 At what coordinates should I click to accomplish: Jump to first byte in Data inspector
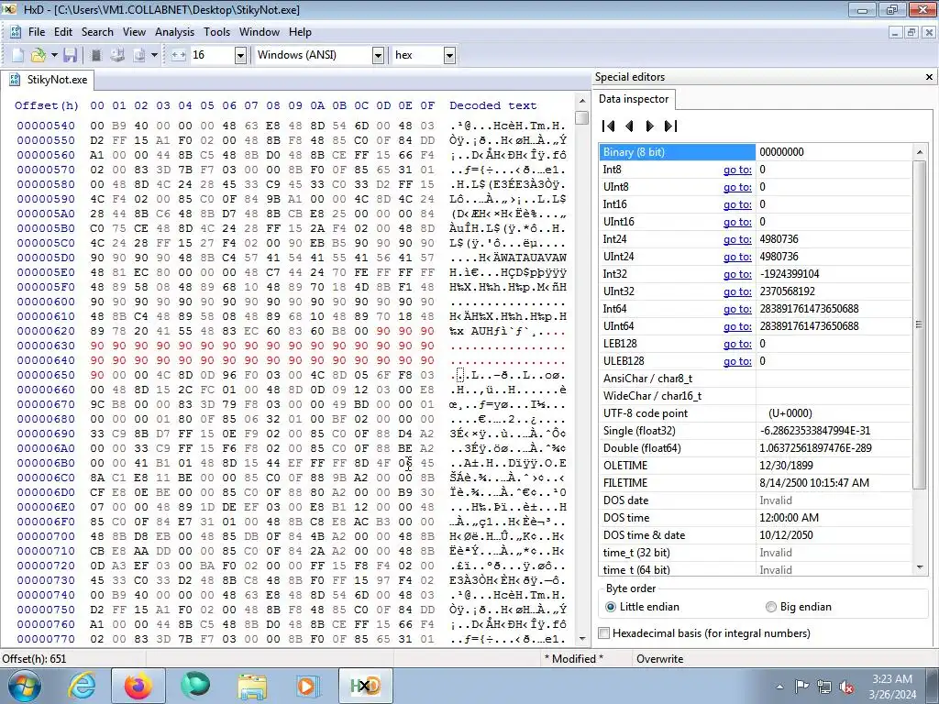609,126
